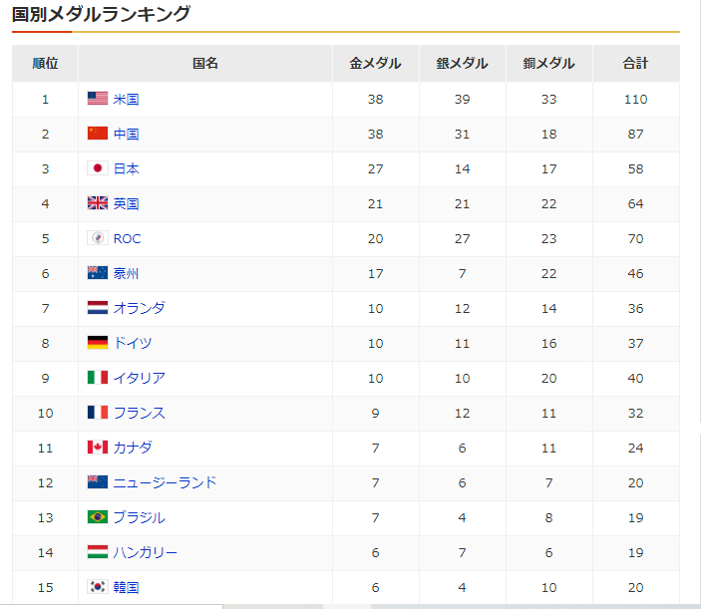Click the ROC flag icon

[x=97, y=238]
